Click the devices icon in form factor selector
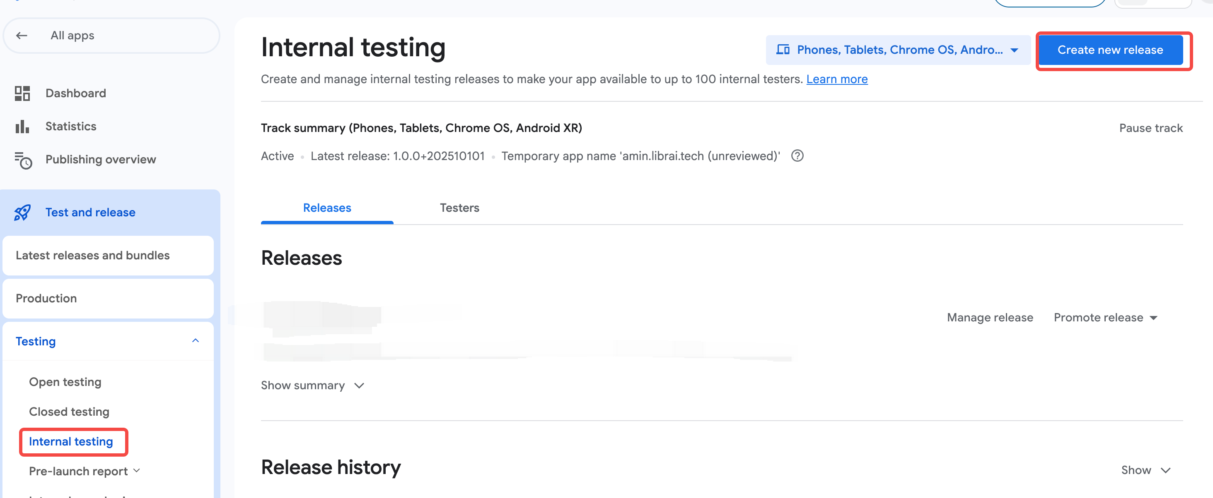1213x498 pixels. tap(783, 50)
